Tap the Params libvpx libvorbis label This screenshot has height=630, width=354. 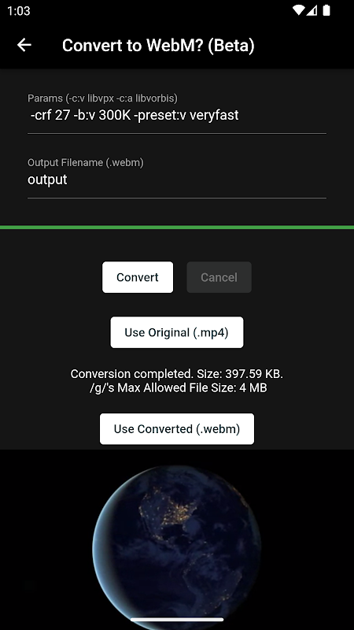click(x=102, y=98)
